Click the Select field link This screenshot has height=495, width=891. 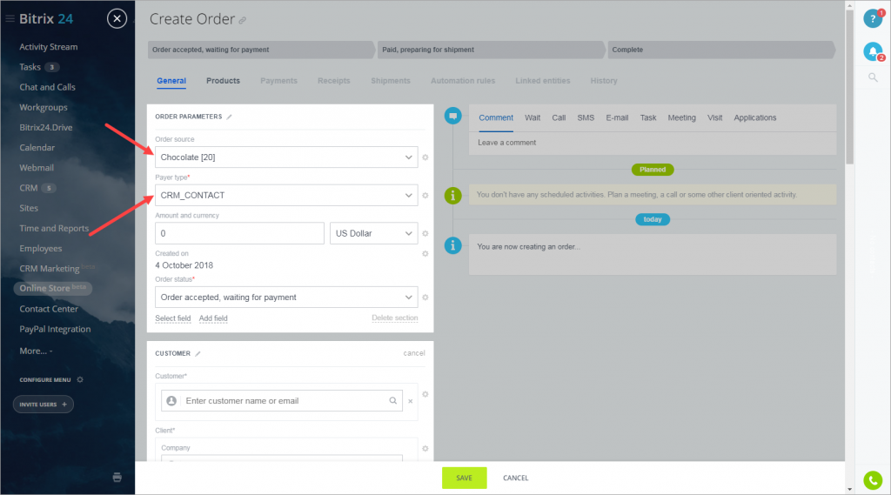pos(173,318)
